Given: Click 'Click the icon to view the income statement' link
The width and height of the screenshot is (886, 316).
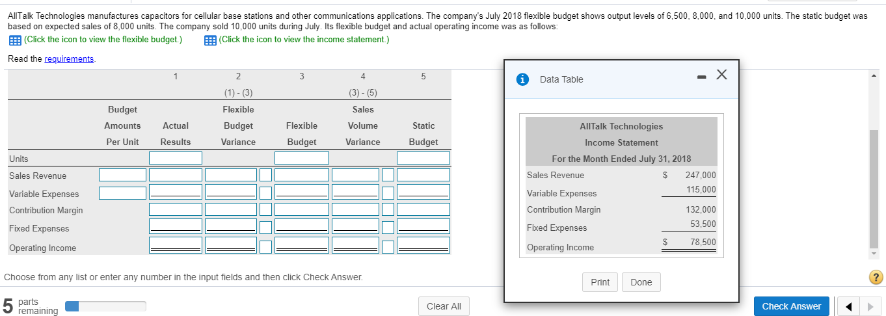Looking at the screenshot, I should coord(304,40).
